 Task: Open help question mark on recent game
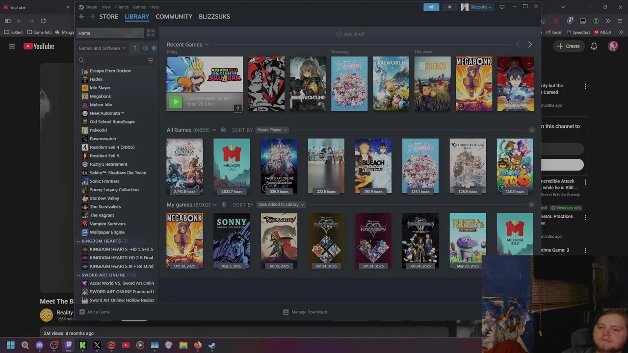[237, 108]
